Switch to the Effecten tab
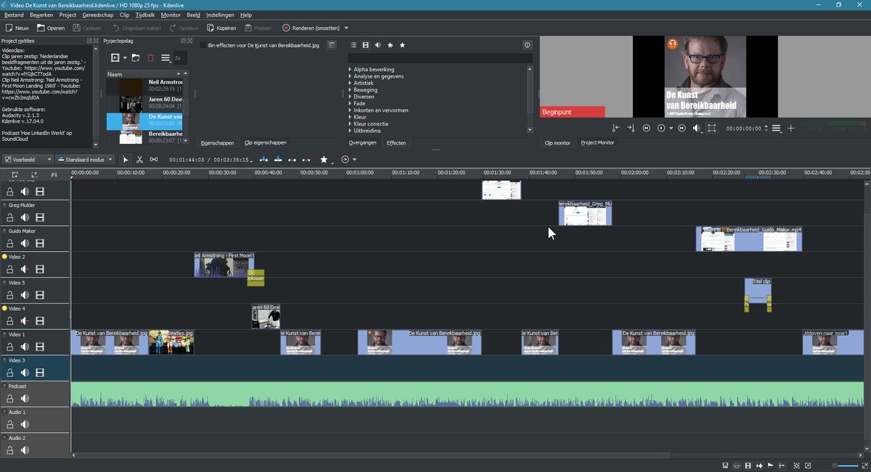871x472 pixels. pos(396,143)
